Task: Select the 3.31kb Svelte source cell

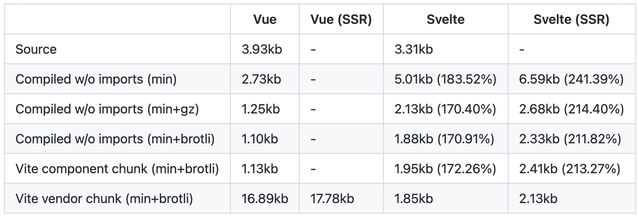Action: point(414,49)
